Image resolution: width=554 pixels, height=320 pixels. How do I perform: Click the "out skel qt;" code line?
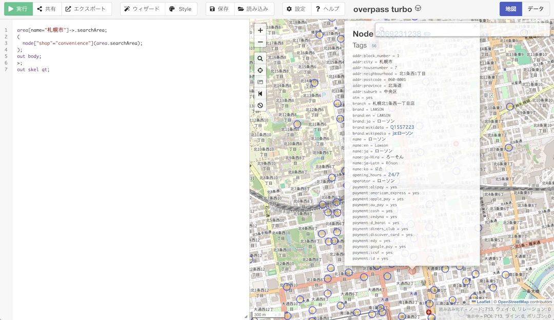click(33, 70)
